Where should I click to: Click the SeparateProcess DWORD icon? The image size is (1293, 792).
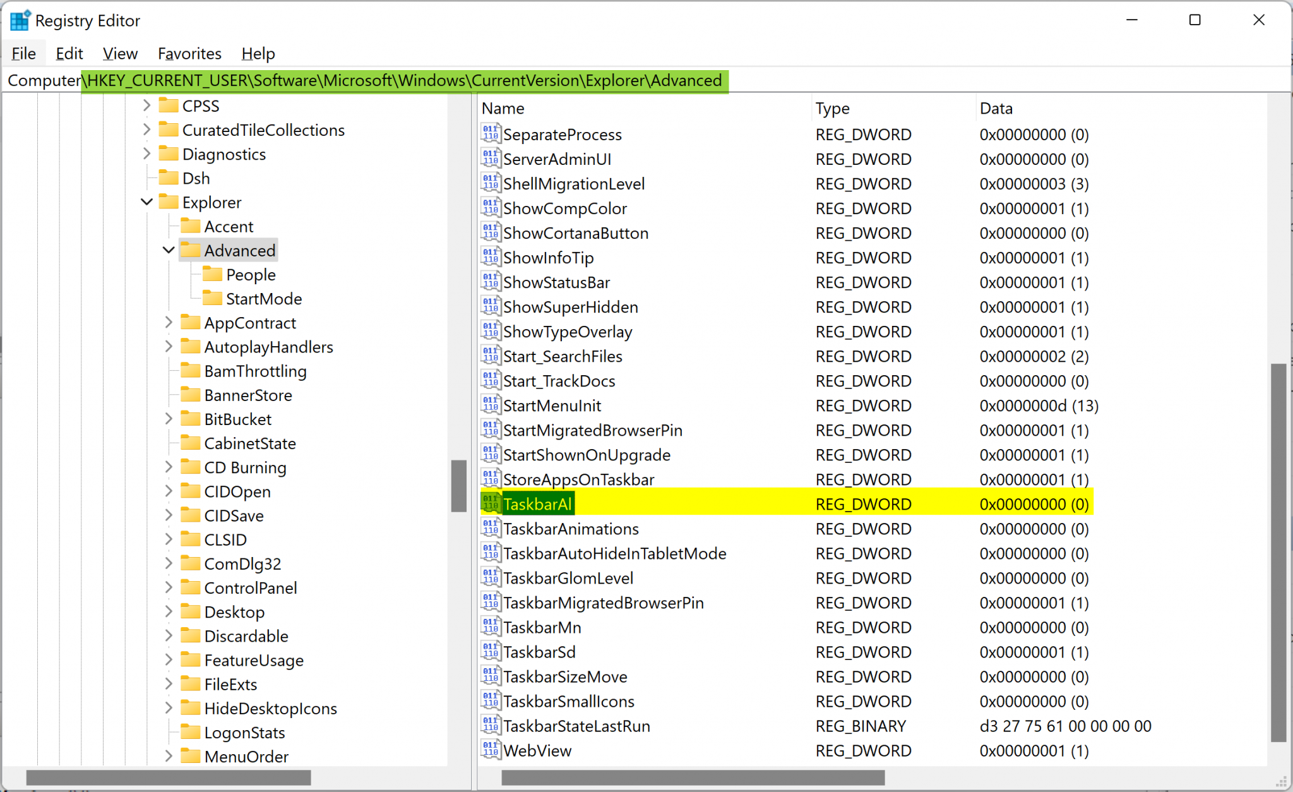click(491, 133)
